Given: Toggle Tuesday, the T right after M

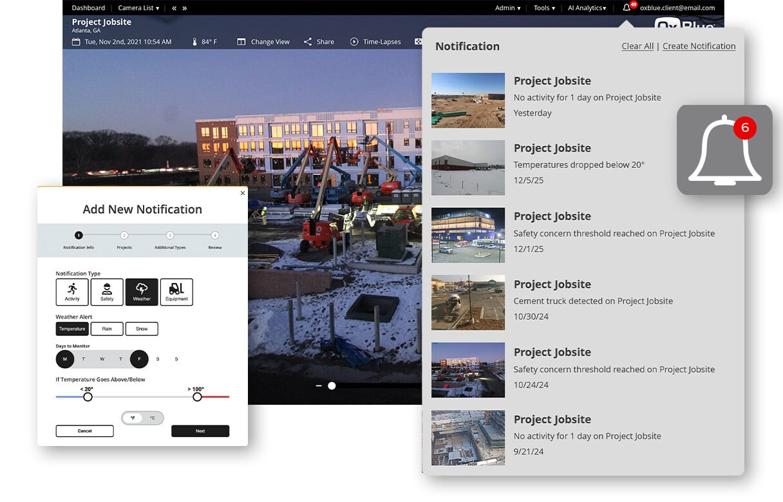Looking at the screenshot, I should [x=83, y=359].
